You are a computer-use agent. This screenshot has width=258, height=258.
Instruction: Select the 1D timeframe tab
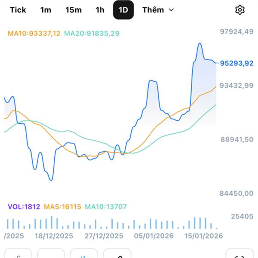point(123,10)
